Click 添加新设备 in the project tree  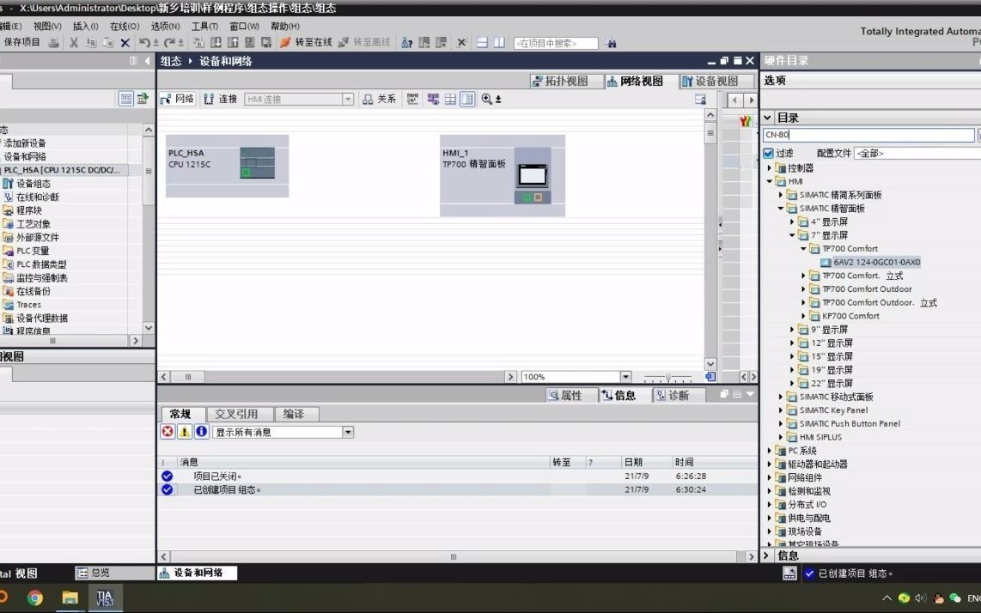25,143
